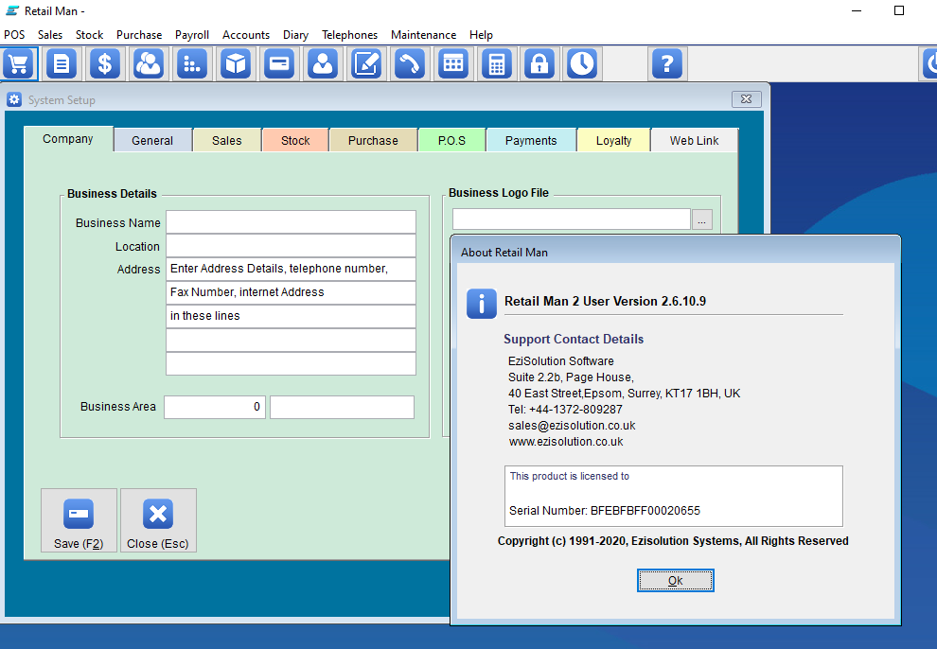The height and width of the screenshot is (649, 937).
Task: Open Point of Sale via shopping cart icon
Action: click(19, 64)
